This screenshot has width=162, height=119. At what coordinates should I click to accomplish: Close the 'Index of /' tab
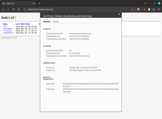coord(34,3)
